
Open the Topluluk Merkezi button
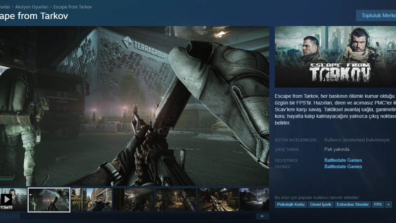(x=378, y=15)
